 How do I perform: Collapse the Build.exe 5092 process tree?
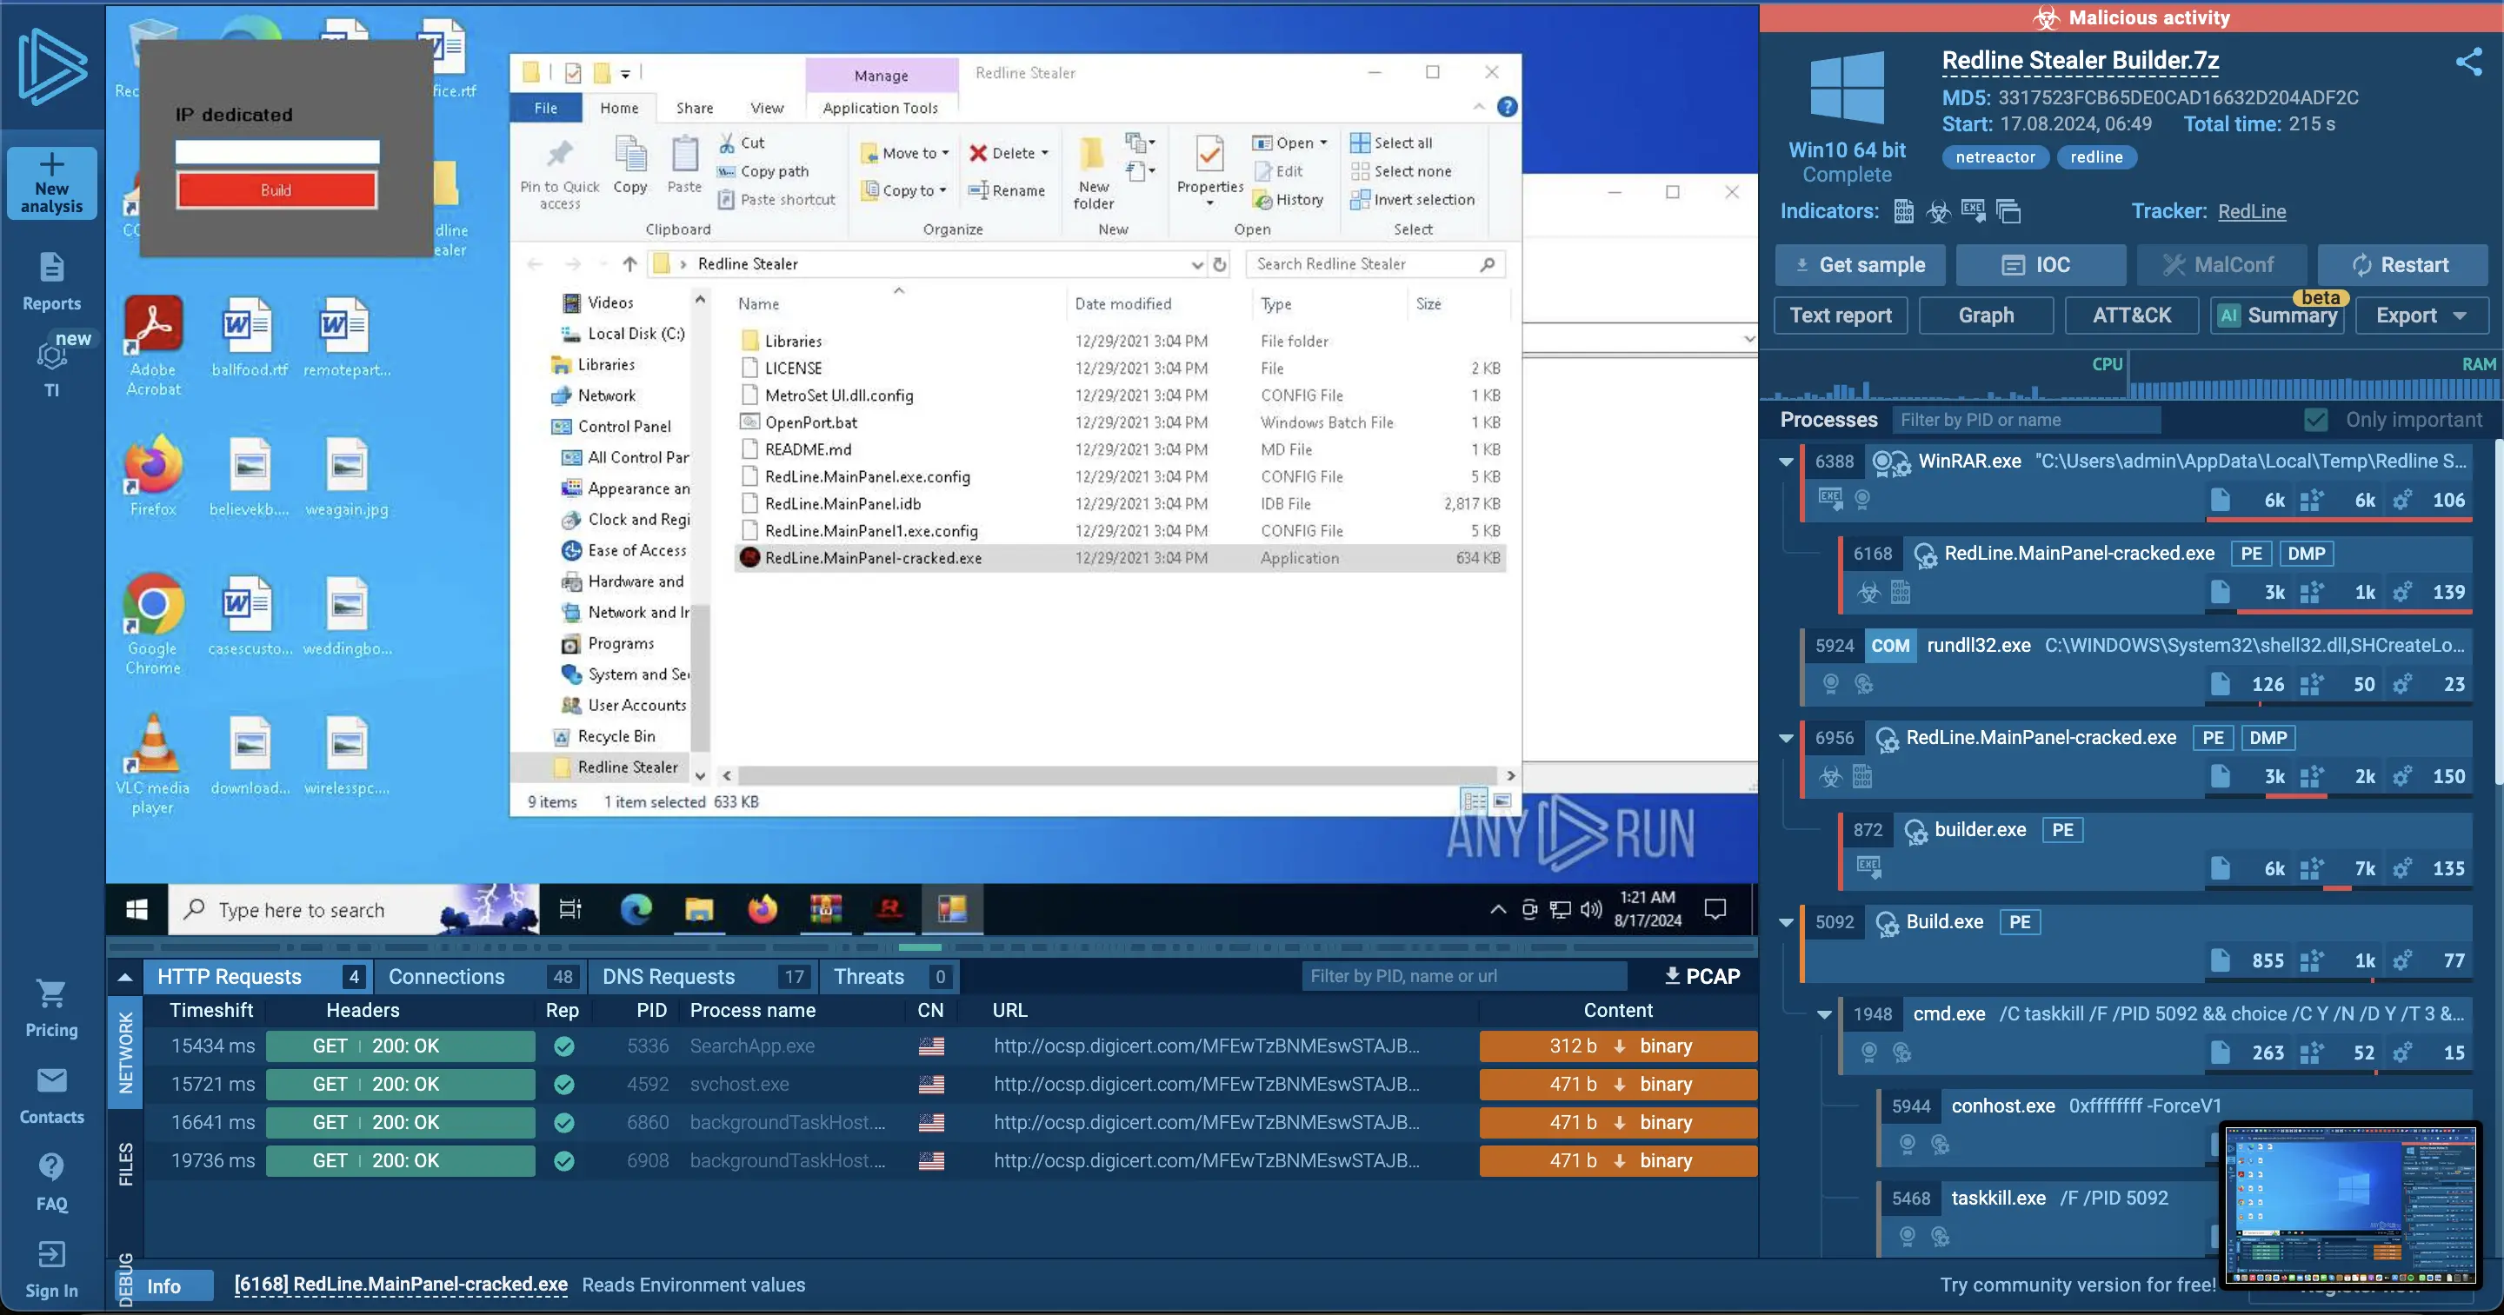pos(1786,921)
